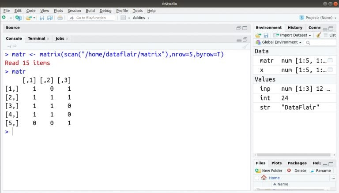Click the Home path link

274,178
